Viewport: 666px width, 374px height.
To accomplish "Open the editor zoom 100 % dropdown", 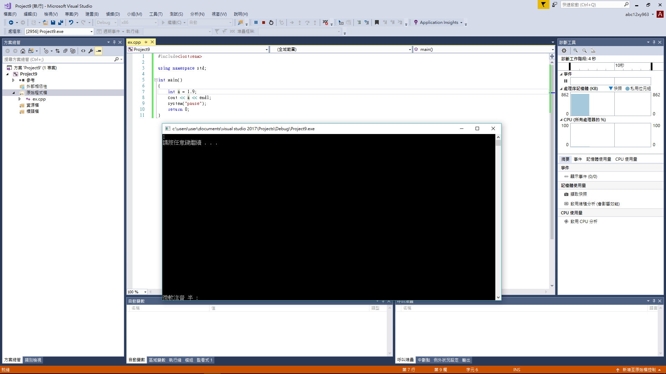I will pyautogui.click(x=145, y=292).
